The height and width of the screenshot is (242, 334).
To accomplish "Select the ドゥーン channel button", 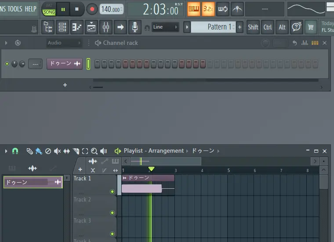I will click(65, 64).
